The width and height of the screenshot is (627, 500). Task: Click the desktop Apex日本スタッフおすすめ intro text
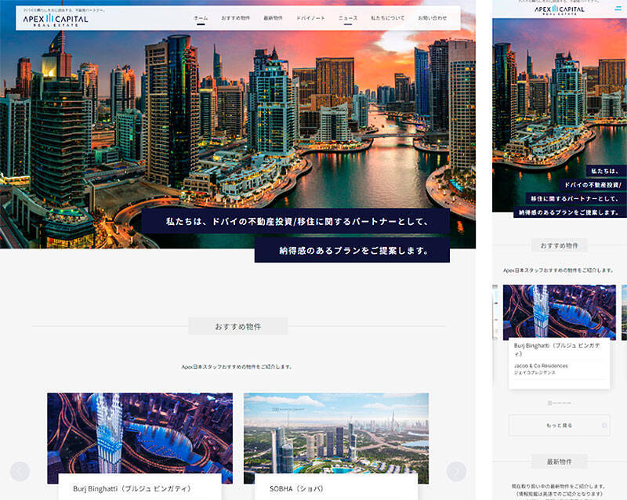237,367
